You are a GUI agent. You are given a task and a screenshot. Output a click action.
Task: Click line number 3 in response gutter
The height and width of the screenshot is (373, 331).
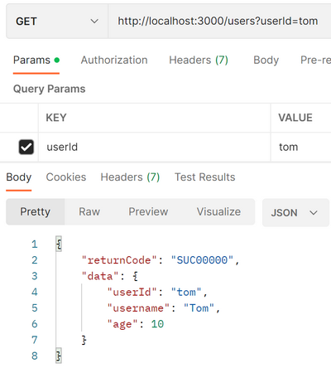coord(35,276)
